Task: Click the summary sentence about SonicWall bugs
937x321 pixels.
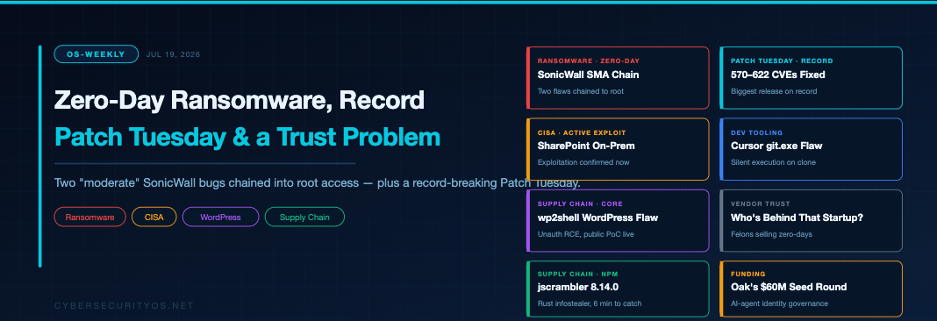Action: tap(318, 182)
